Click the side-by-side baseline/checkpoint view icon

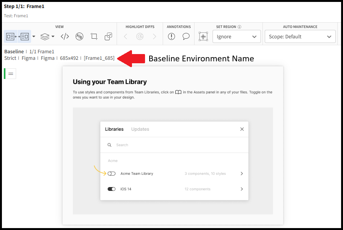17,36
